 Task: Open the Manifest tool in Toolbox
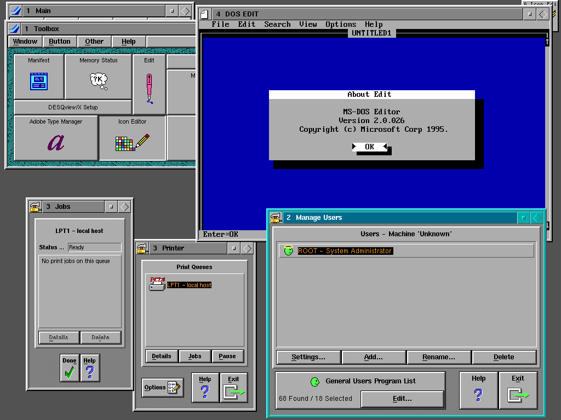coord(39,77)
